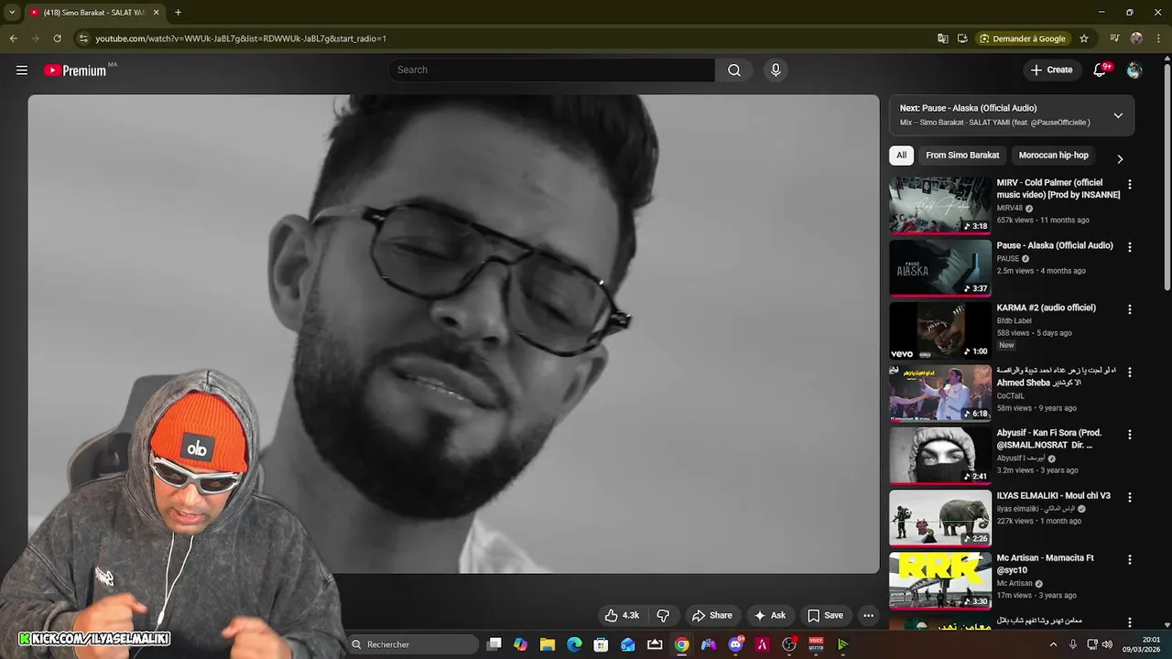Open YouTube account avatar menu
Screen dimensions: 1172x659
coord(1134,70)
